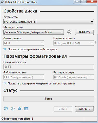The image size is (98, 123).
Task: Click the Параметры форматирования heading
Action: click(35, 56)
